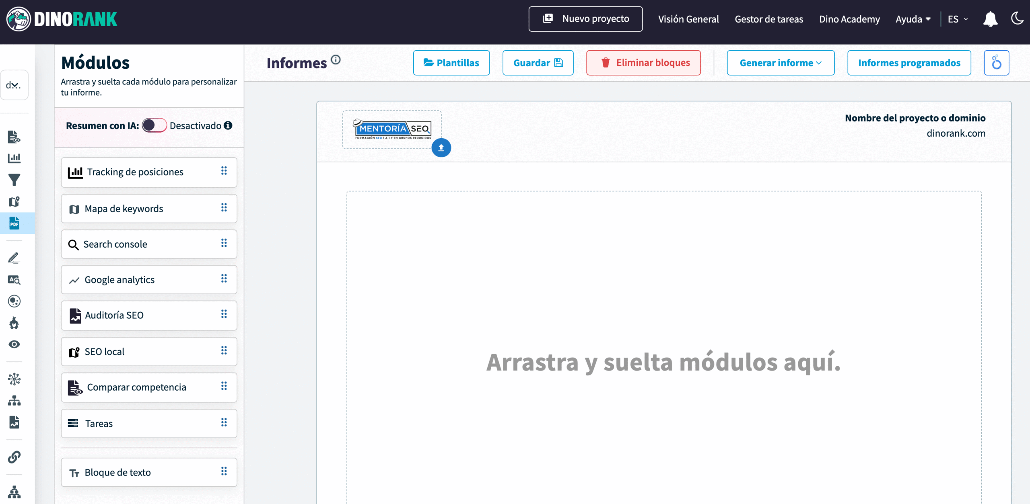Click the info icon beside Desactivado

tap(228, 125)
